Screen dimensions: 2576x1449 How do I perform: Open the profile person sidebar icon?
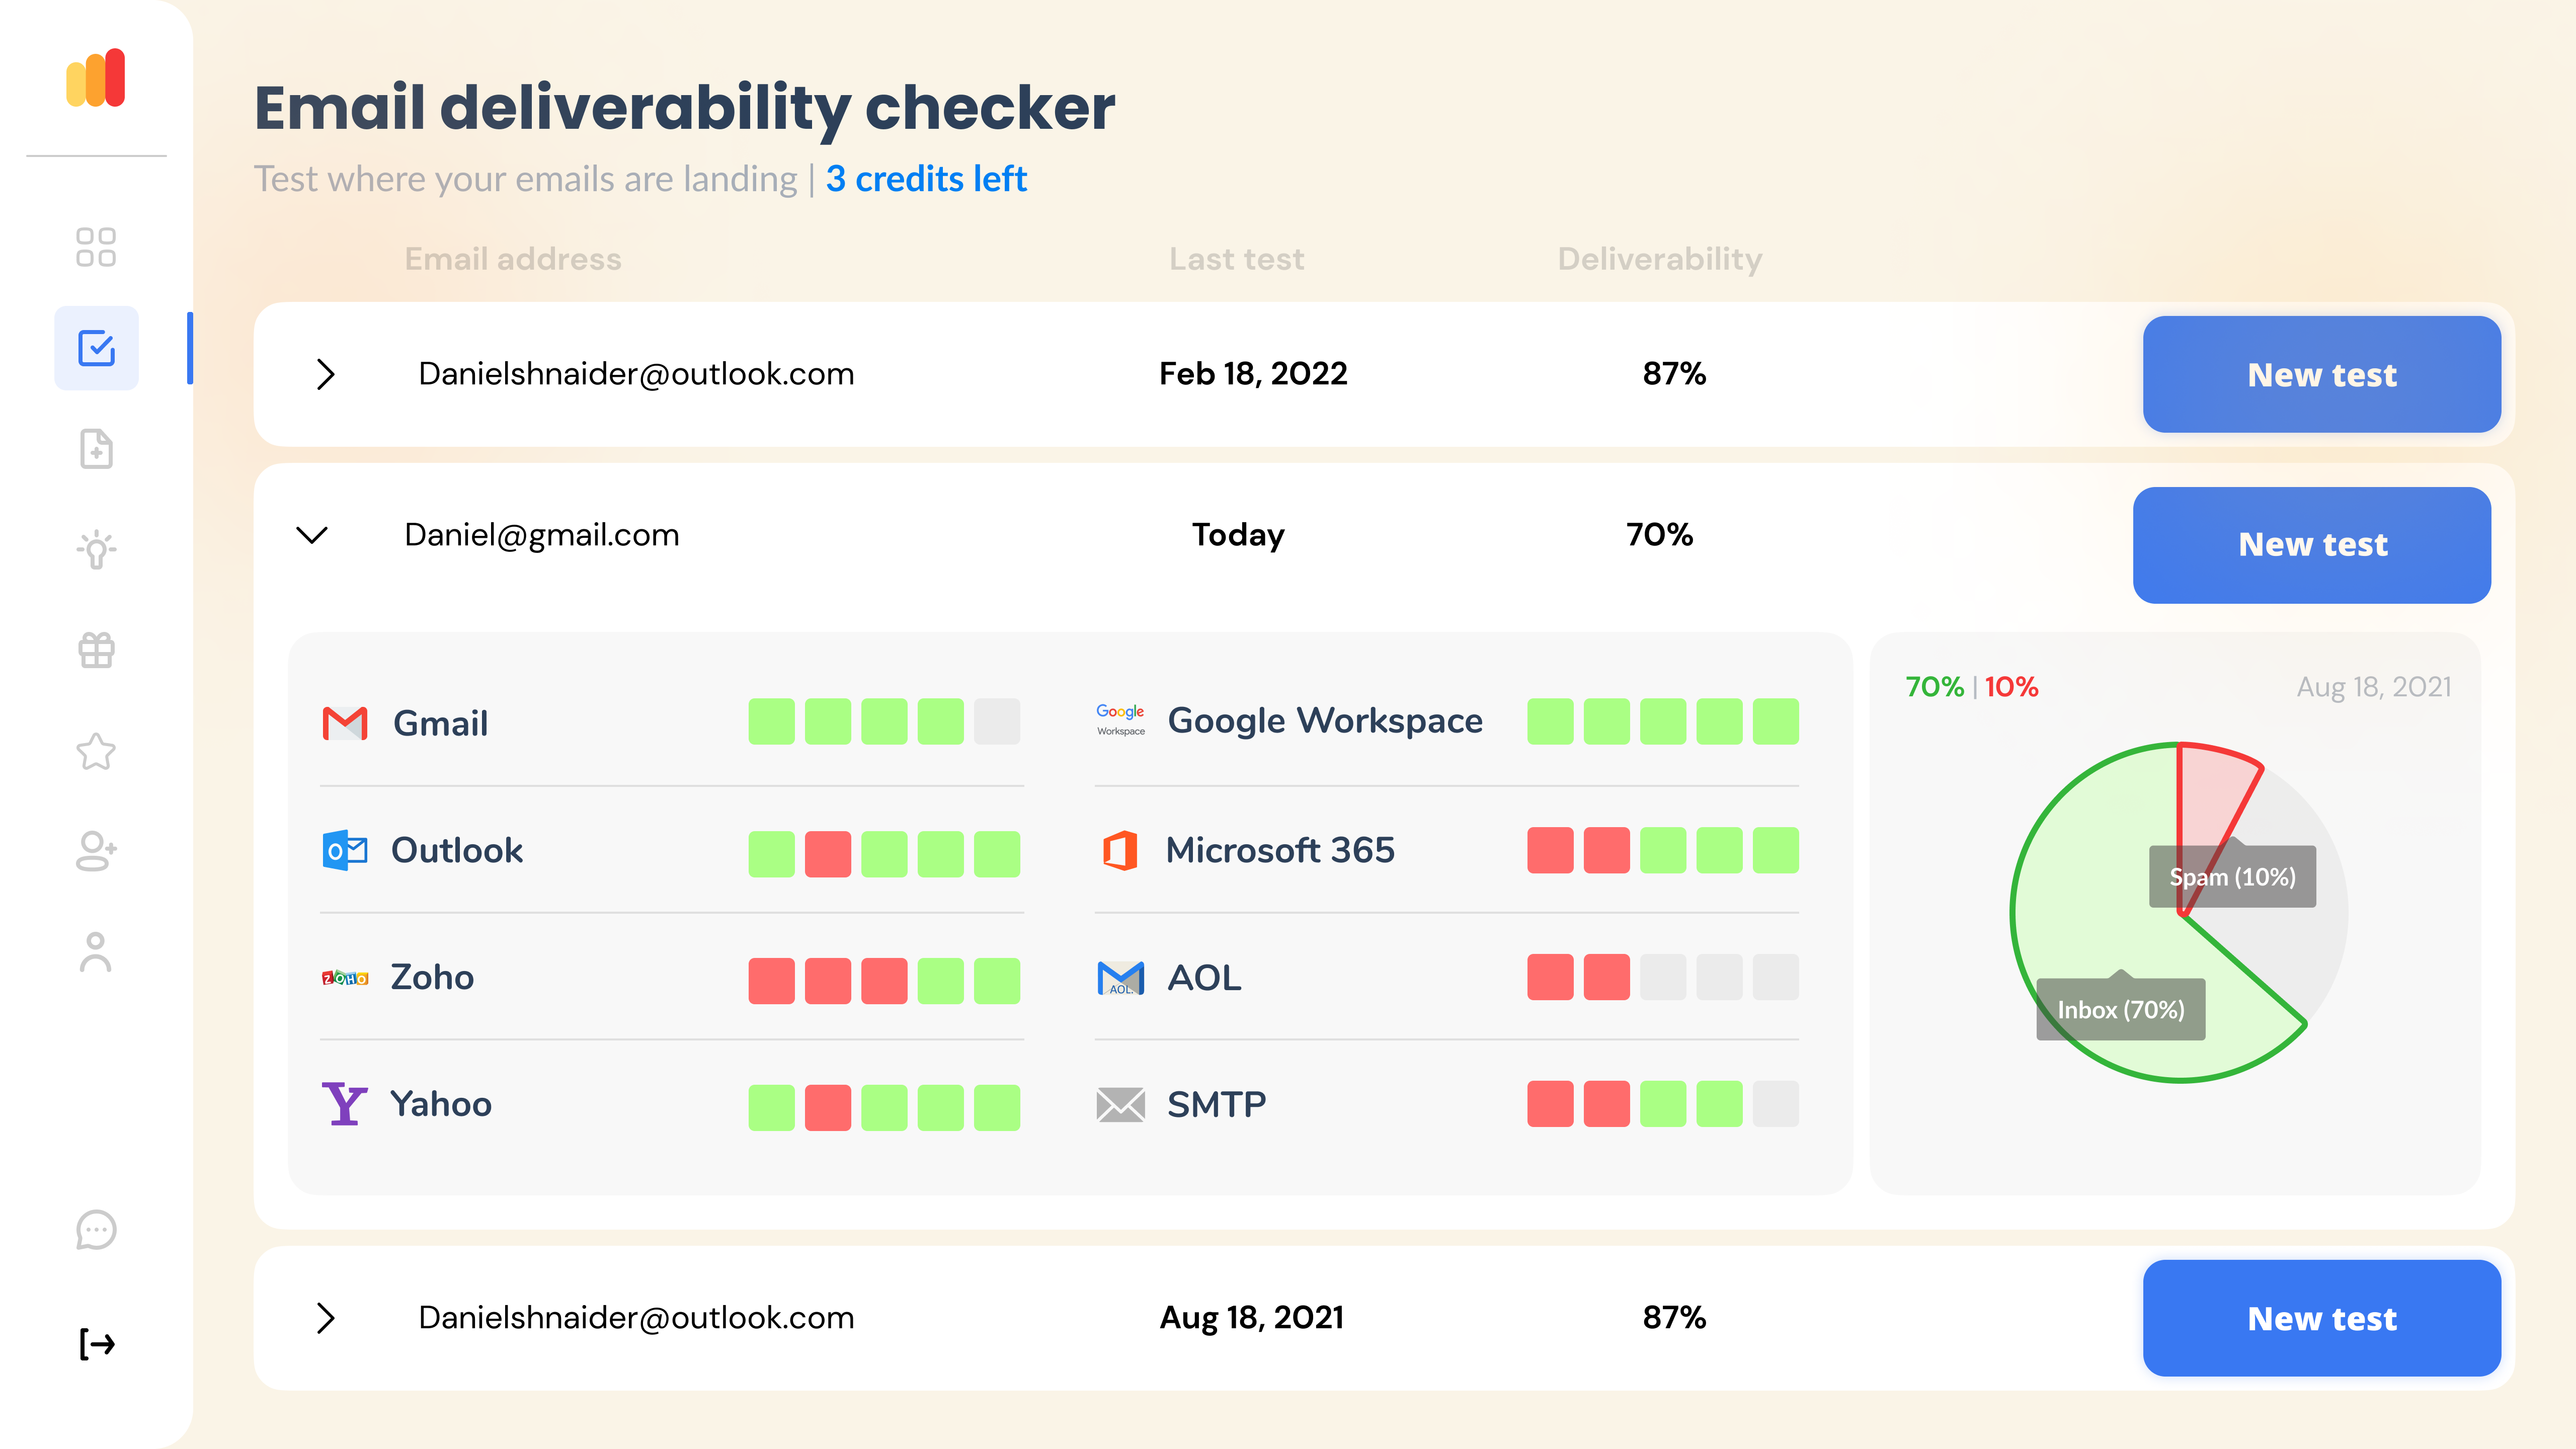point(96,952)
